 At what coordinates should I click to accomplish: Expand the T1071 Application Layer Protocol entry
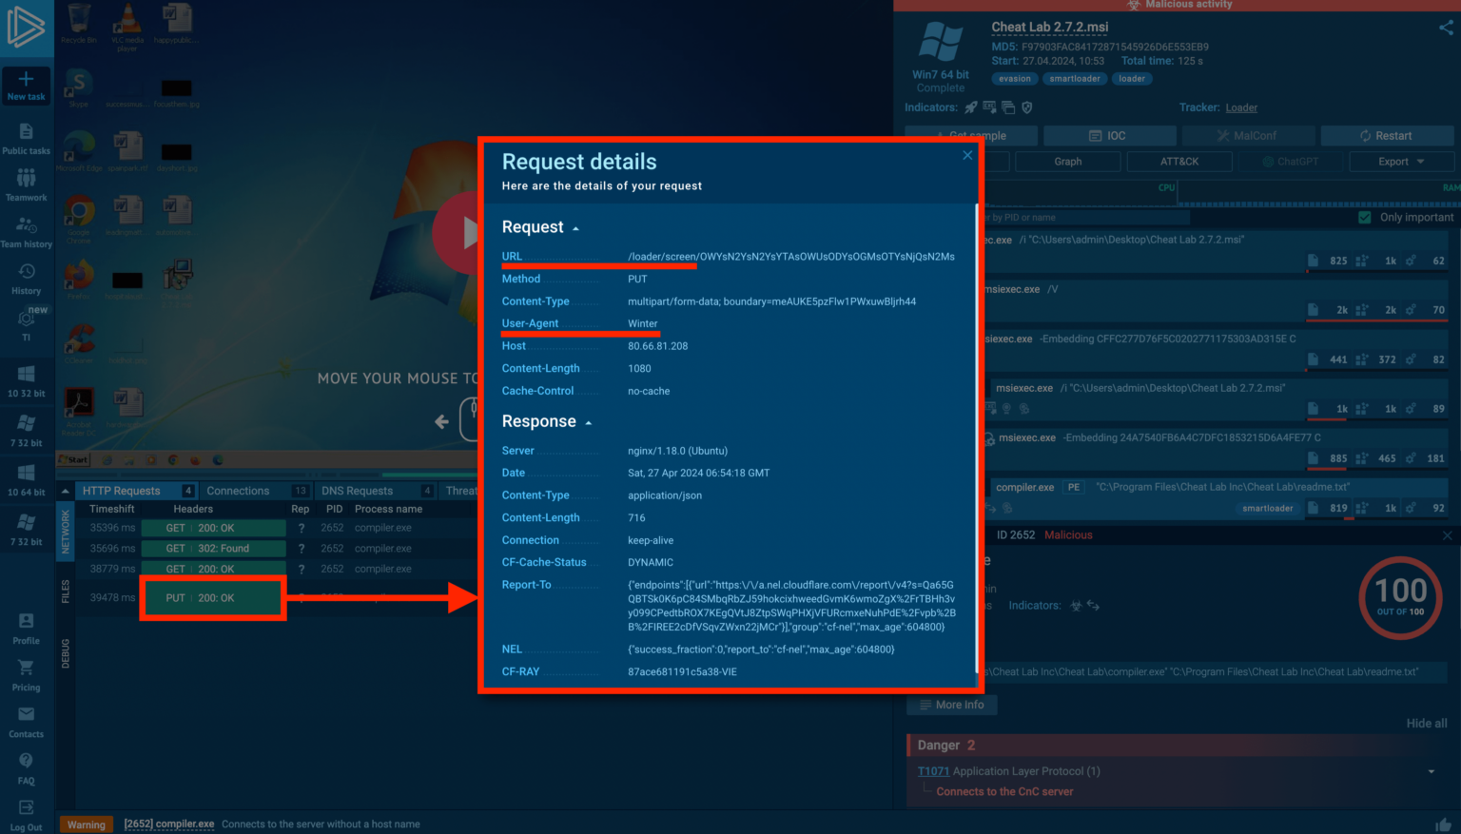pyautogui.click(x=1432, y=771)
